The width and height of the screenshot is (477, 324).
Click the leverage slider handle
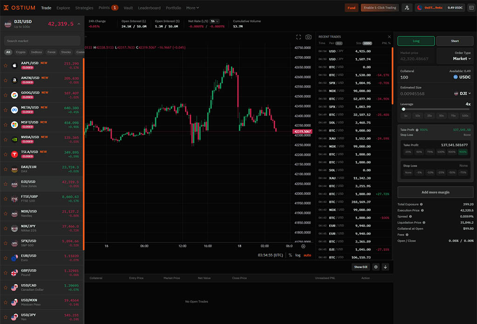403,109
